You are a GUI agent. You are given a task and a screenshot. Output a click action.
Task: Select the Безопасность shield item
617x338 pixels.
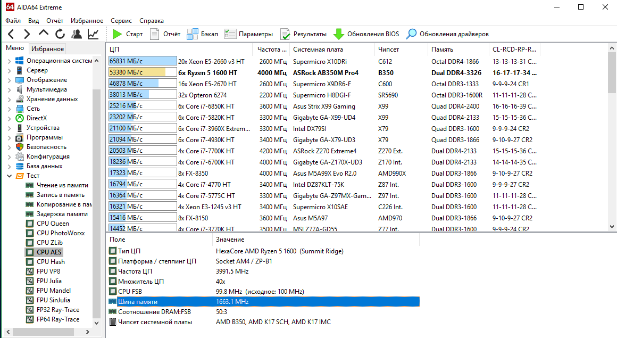pos(46,147)
